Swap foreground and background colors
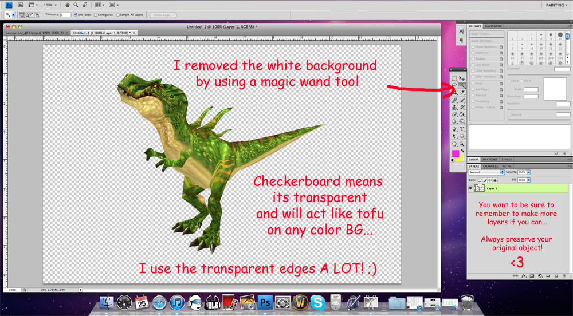 pos(462,151)
